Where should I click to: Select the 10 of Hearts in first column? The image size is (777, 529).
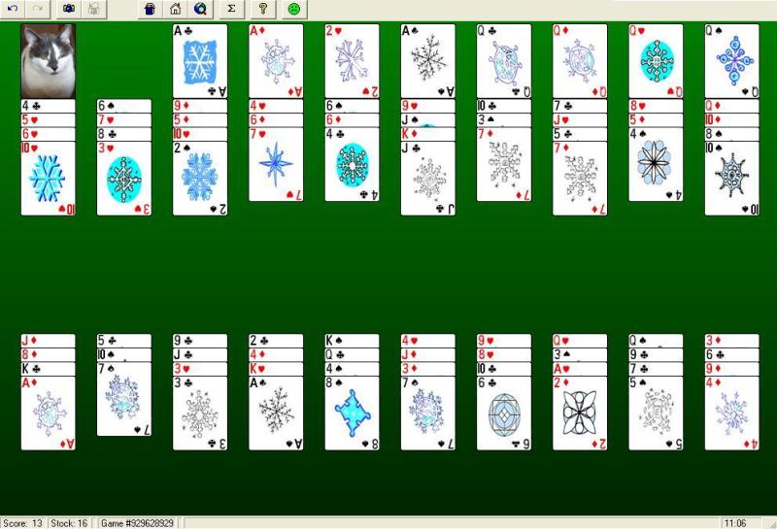(48, 180)
